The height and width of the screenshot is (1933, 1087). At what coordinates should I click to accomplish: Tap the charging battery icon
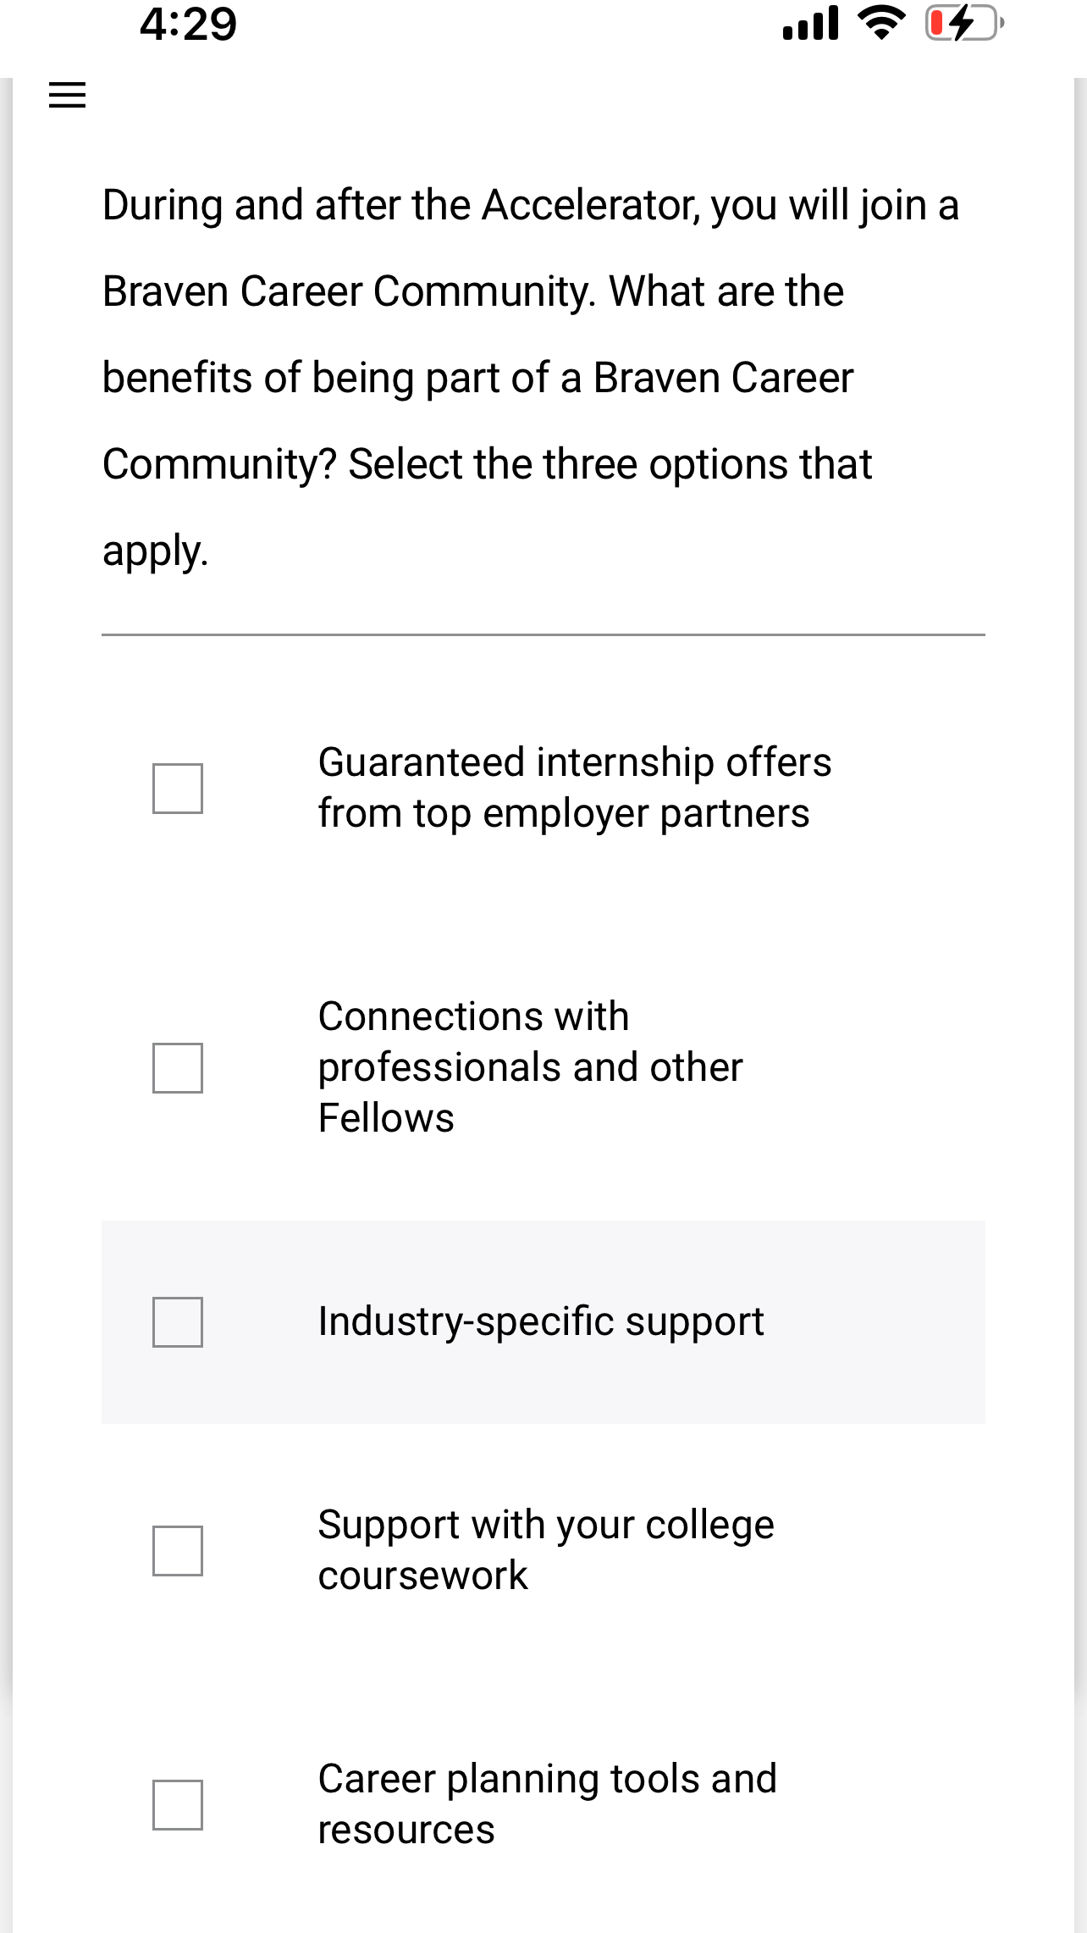(963, 24)
